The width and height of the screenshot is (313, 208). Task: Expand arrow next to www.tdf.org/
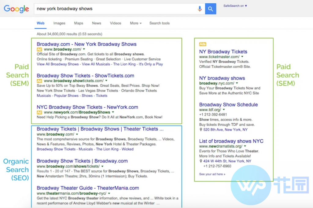coord(224,110)
